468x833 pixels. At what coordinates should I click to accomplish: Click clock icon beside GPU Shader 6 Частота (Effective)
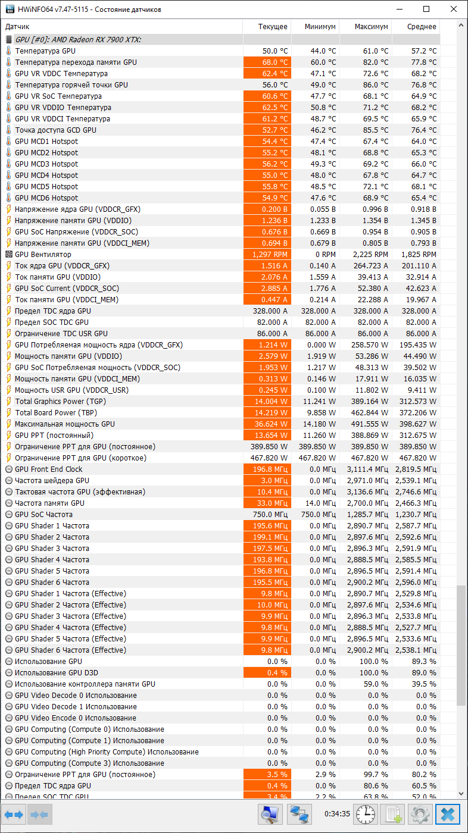[x=9, y=650]
